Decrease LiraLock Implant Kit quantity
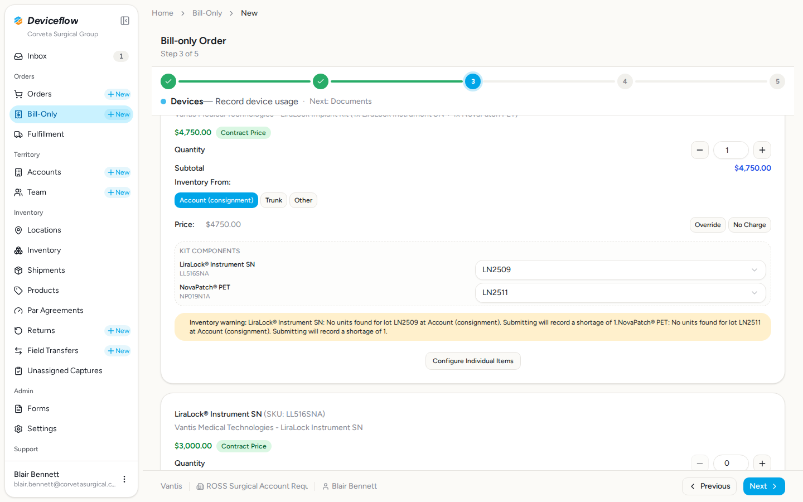This screenshot has height=502, width=803. pos(700,150)
